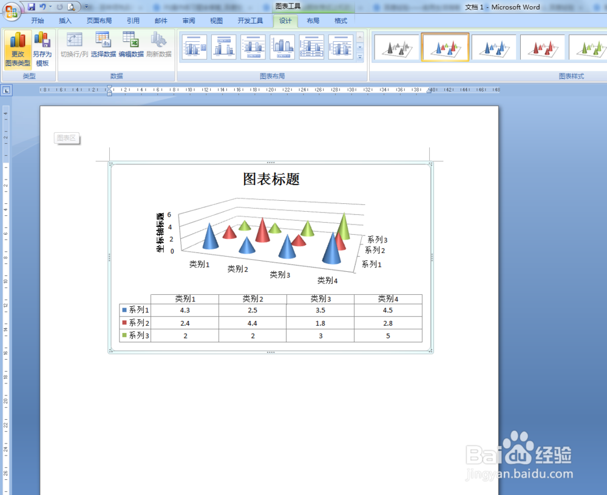Viewport: 607px width, 495px height.
Task: Click the value 5 in data table
Action: coord(388,336)
